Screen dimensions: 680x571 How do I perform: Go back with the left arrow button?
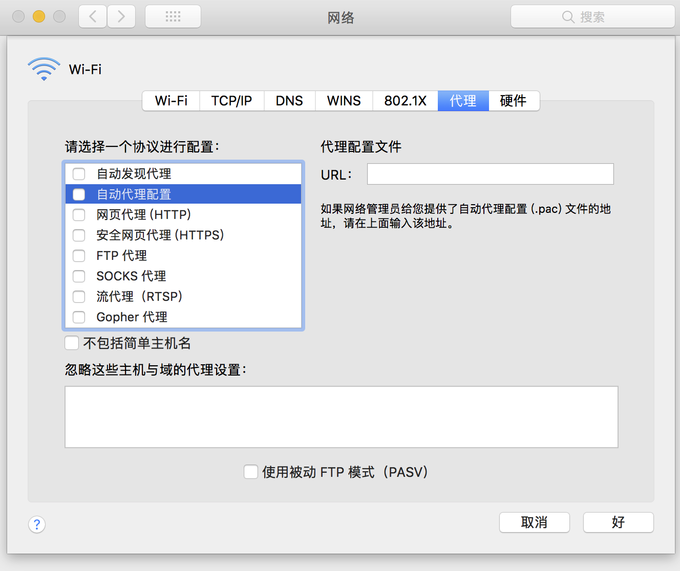[93, 17]
